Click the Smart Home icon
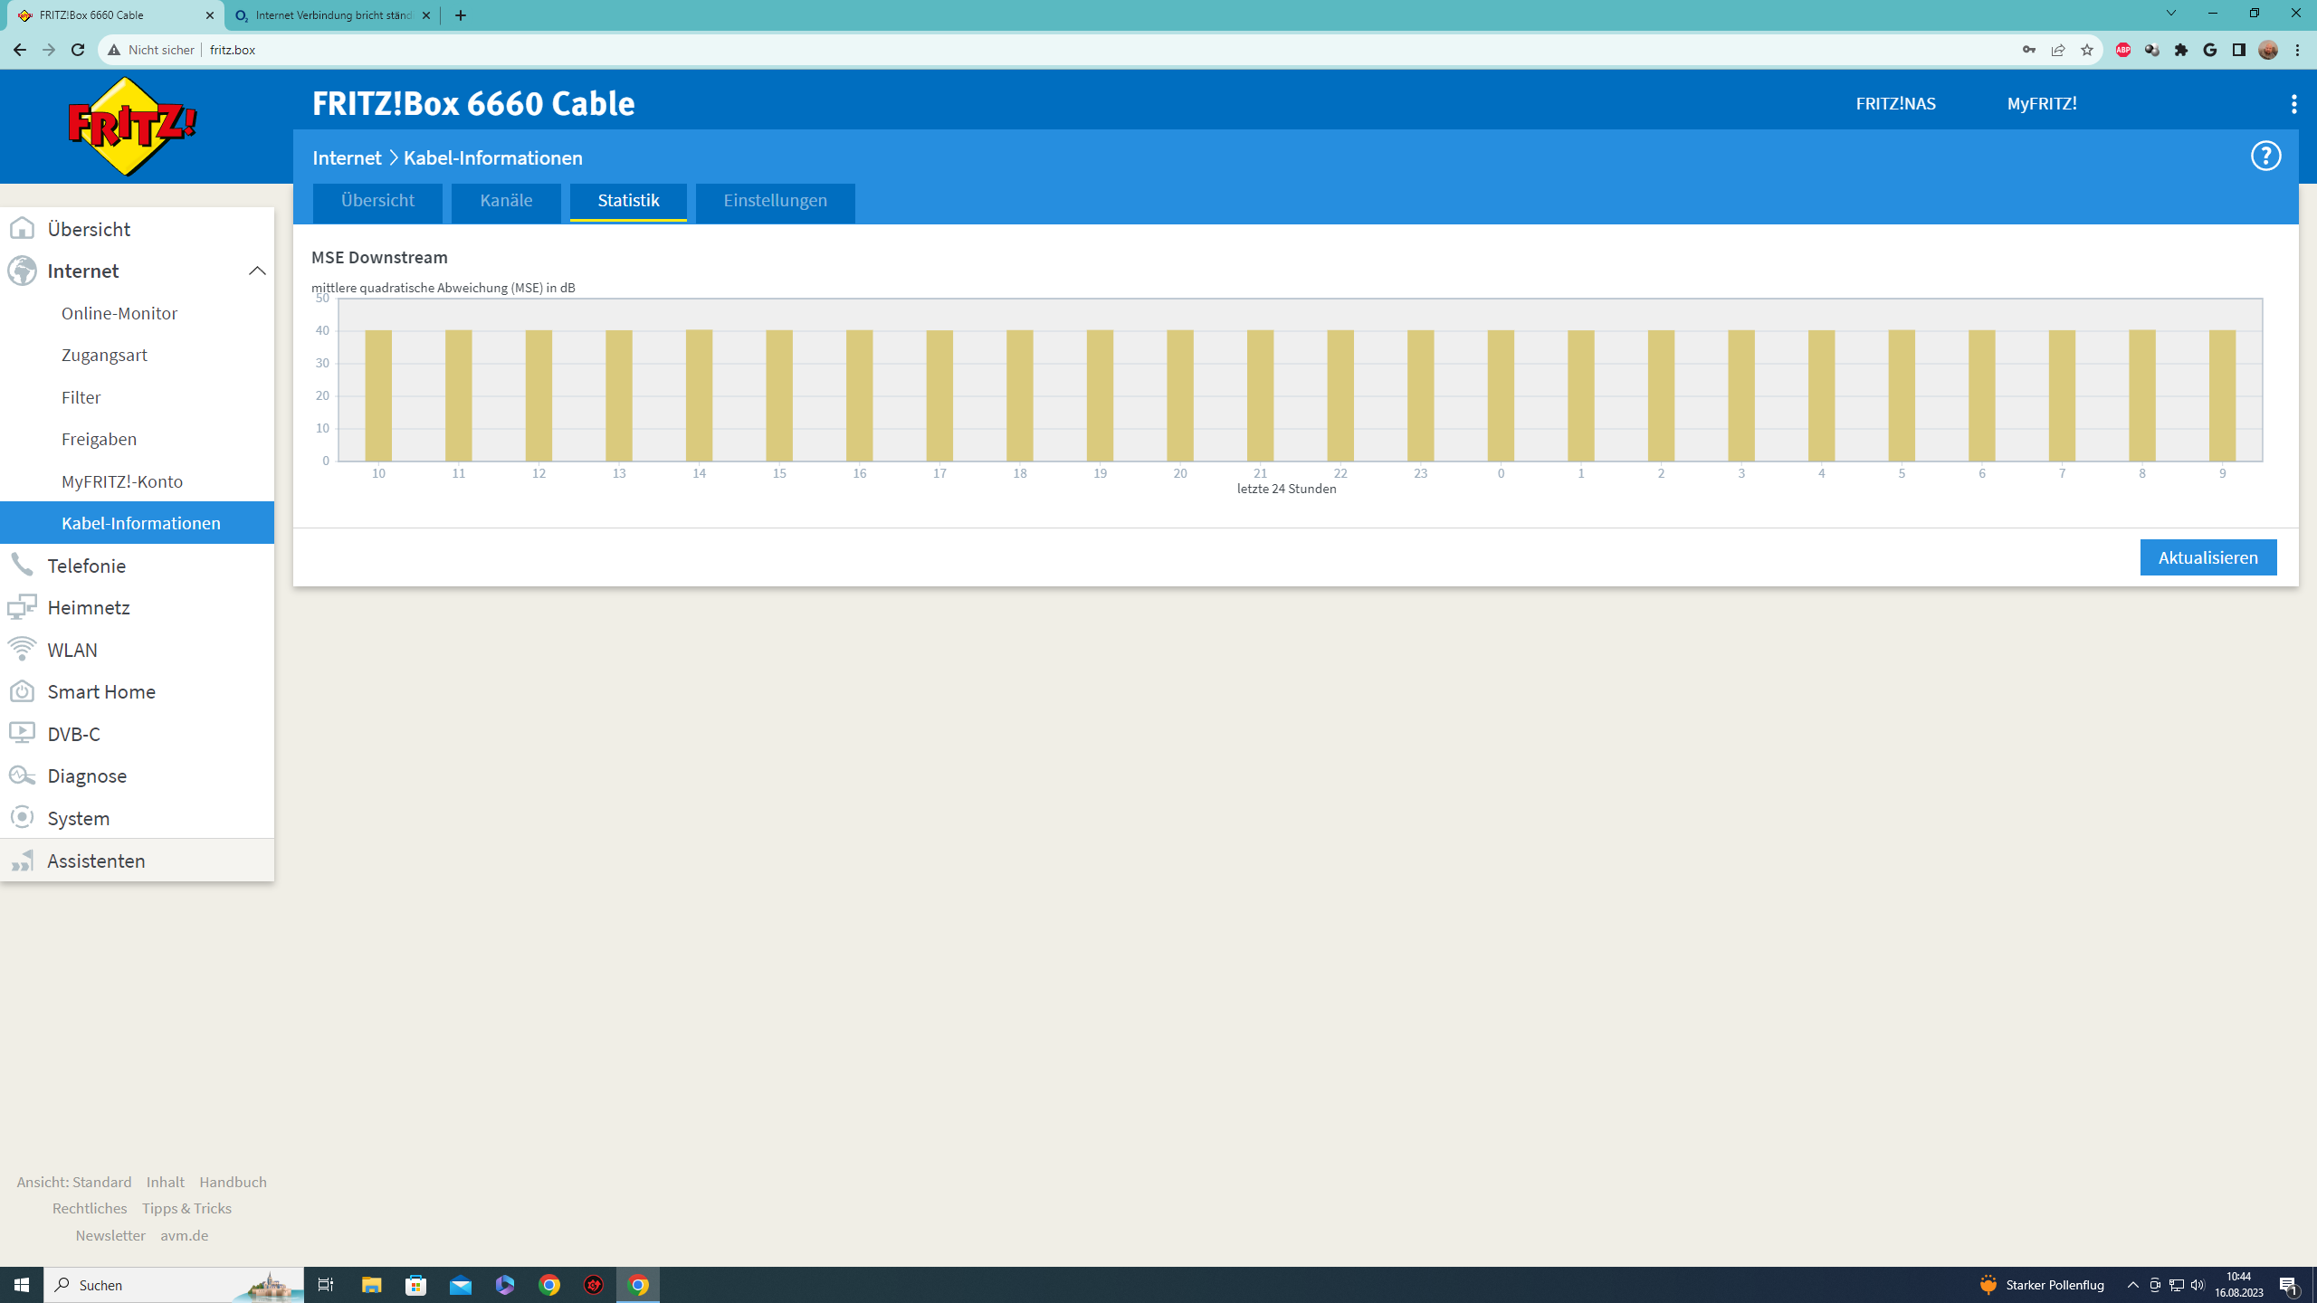Viewport: 2317px width, 1303px height. tap(22, 691)
